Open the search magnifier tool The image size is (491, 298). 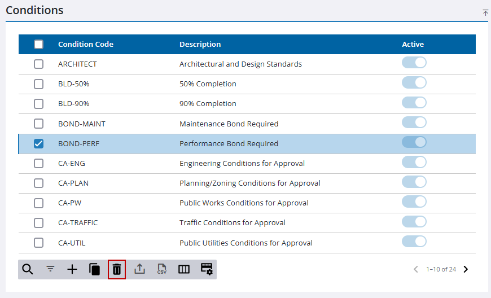coord(28,269)
